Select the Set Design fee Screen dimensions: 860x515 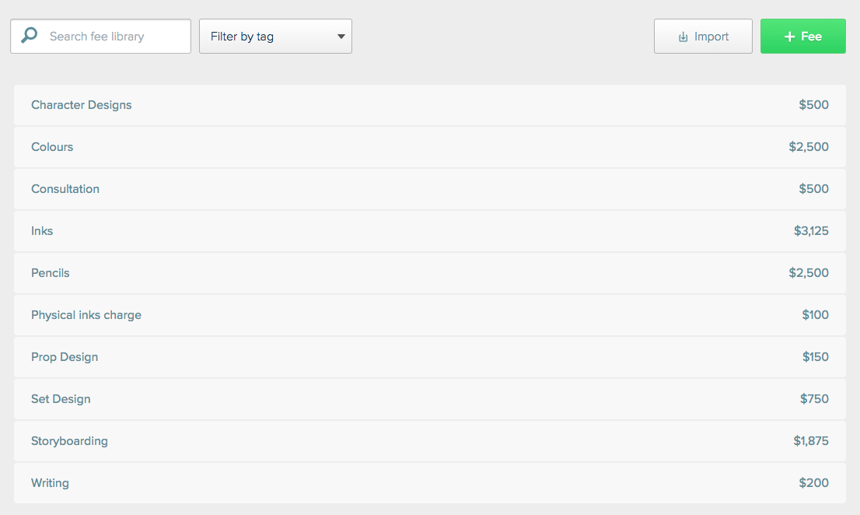61,399
